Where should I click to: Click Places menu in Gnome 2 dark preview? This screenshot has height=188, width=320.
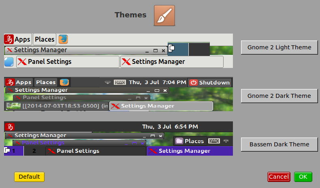(46, 82)
